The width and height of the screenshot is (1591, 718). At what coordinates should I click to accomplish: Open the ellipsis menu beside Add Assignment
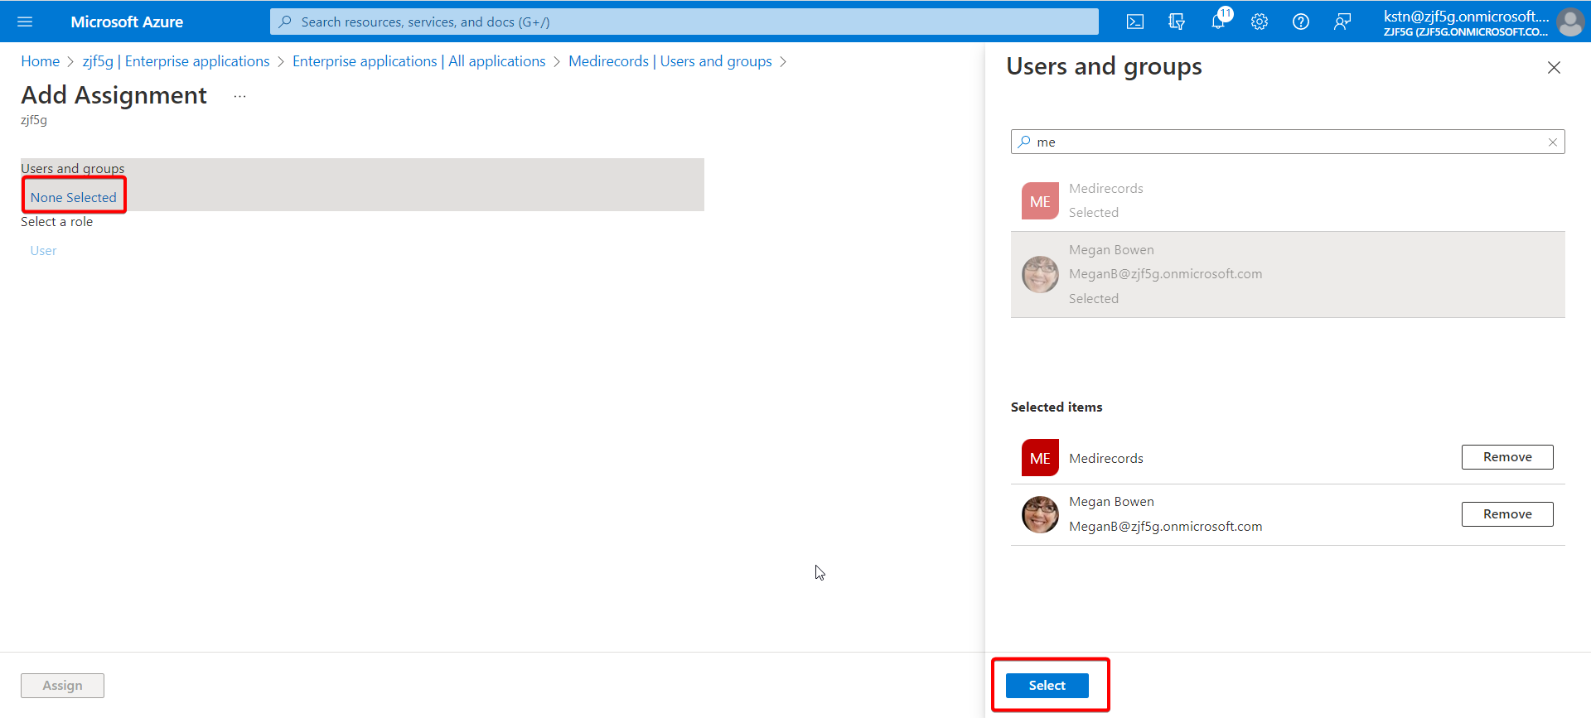239,96
